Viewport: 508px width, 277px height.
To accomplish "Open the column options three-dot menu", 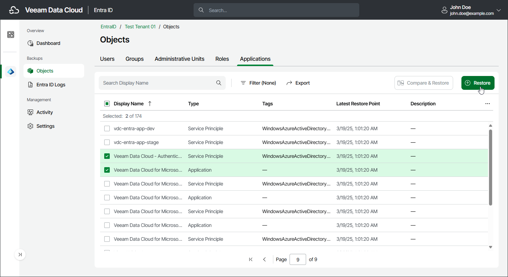I will 488,104.
